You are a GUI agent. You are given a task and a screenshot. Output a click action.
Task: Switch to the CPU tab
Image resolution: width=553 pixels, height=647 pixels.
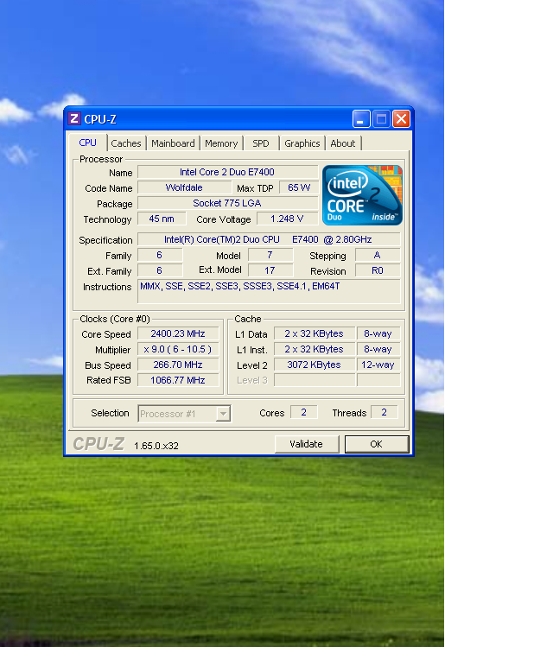pos(87,143)
